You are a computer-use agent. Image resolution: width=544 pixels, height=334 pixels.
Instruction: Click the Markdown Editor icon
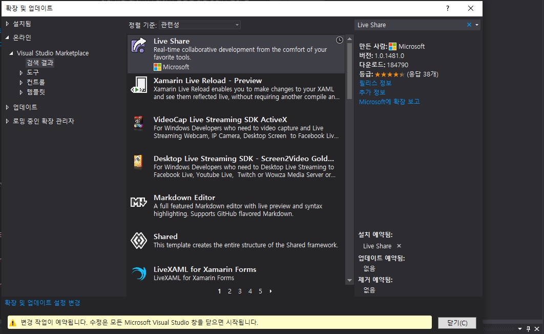139,202
